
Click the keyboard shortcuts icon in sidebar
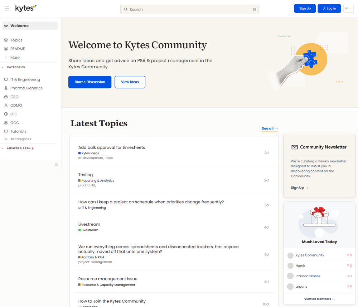click(57, 165)
